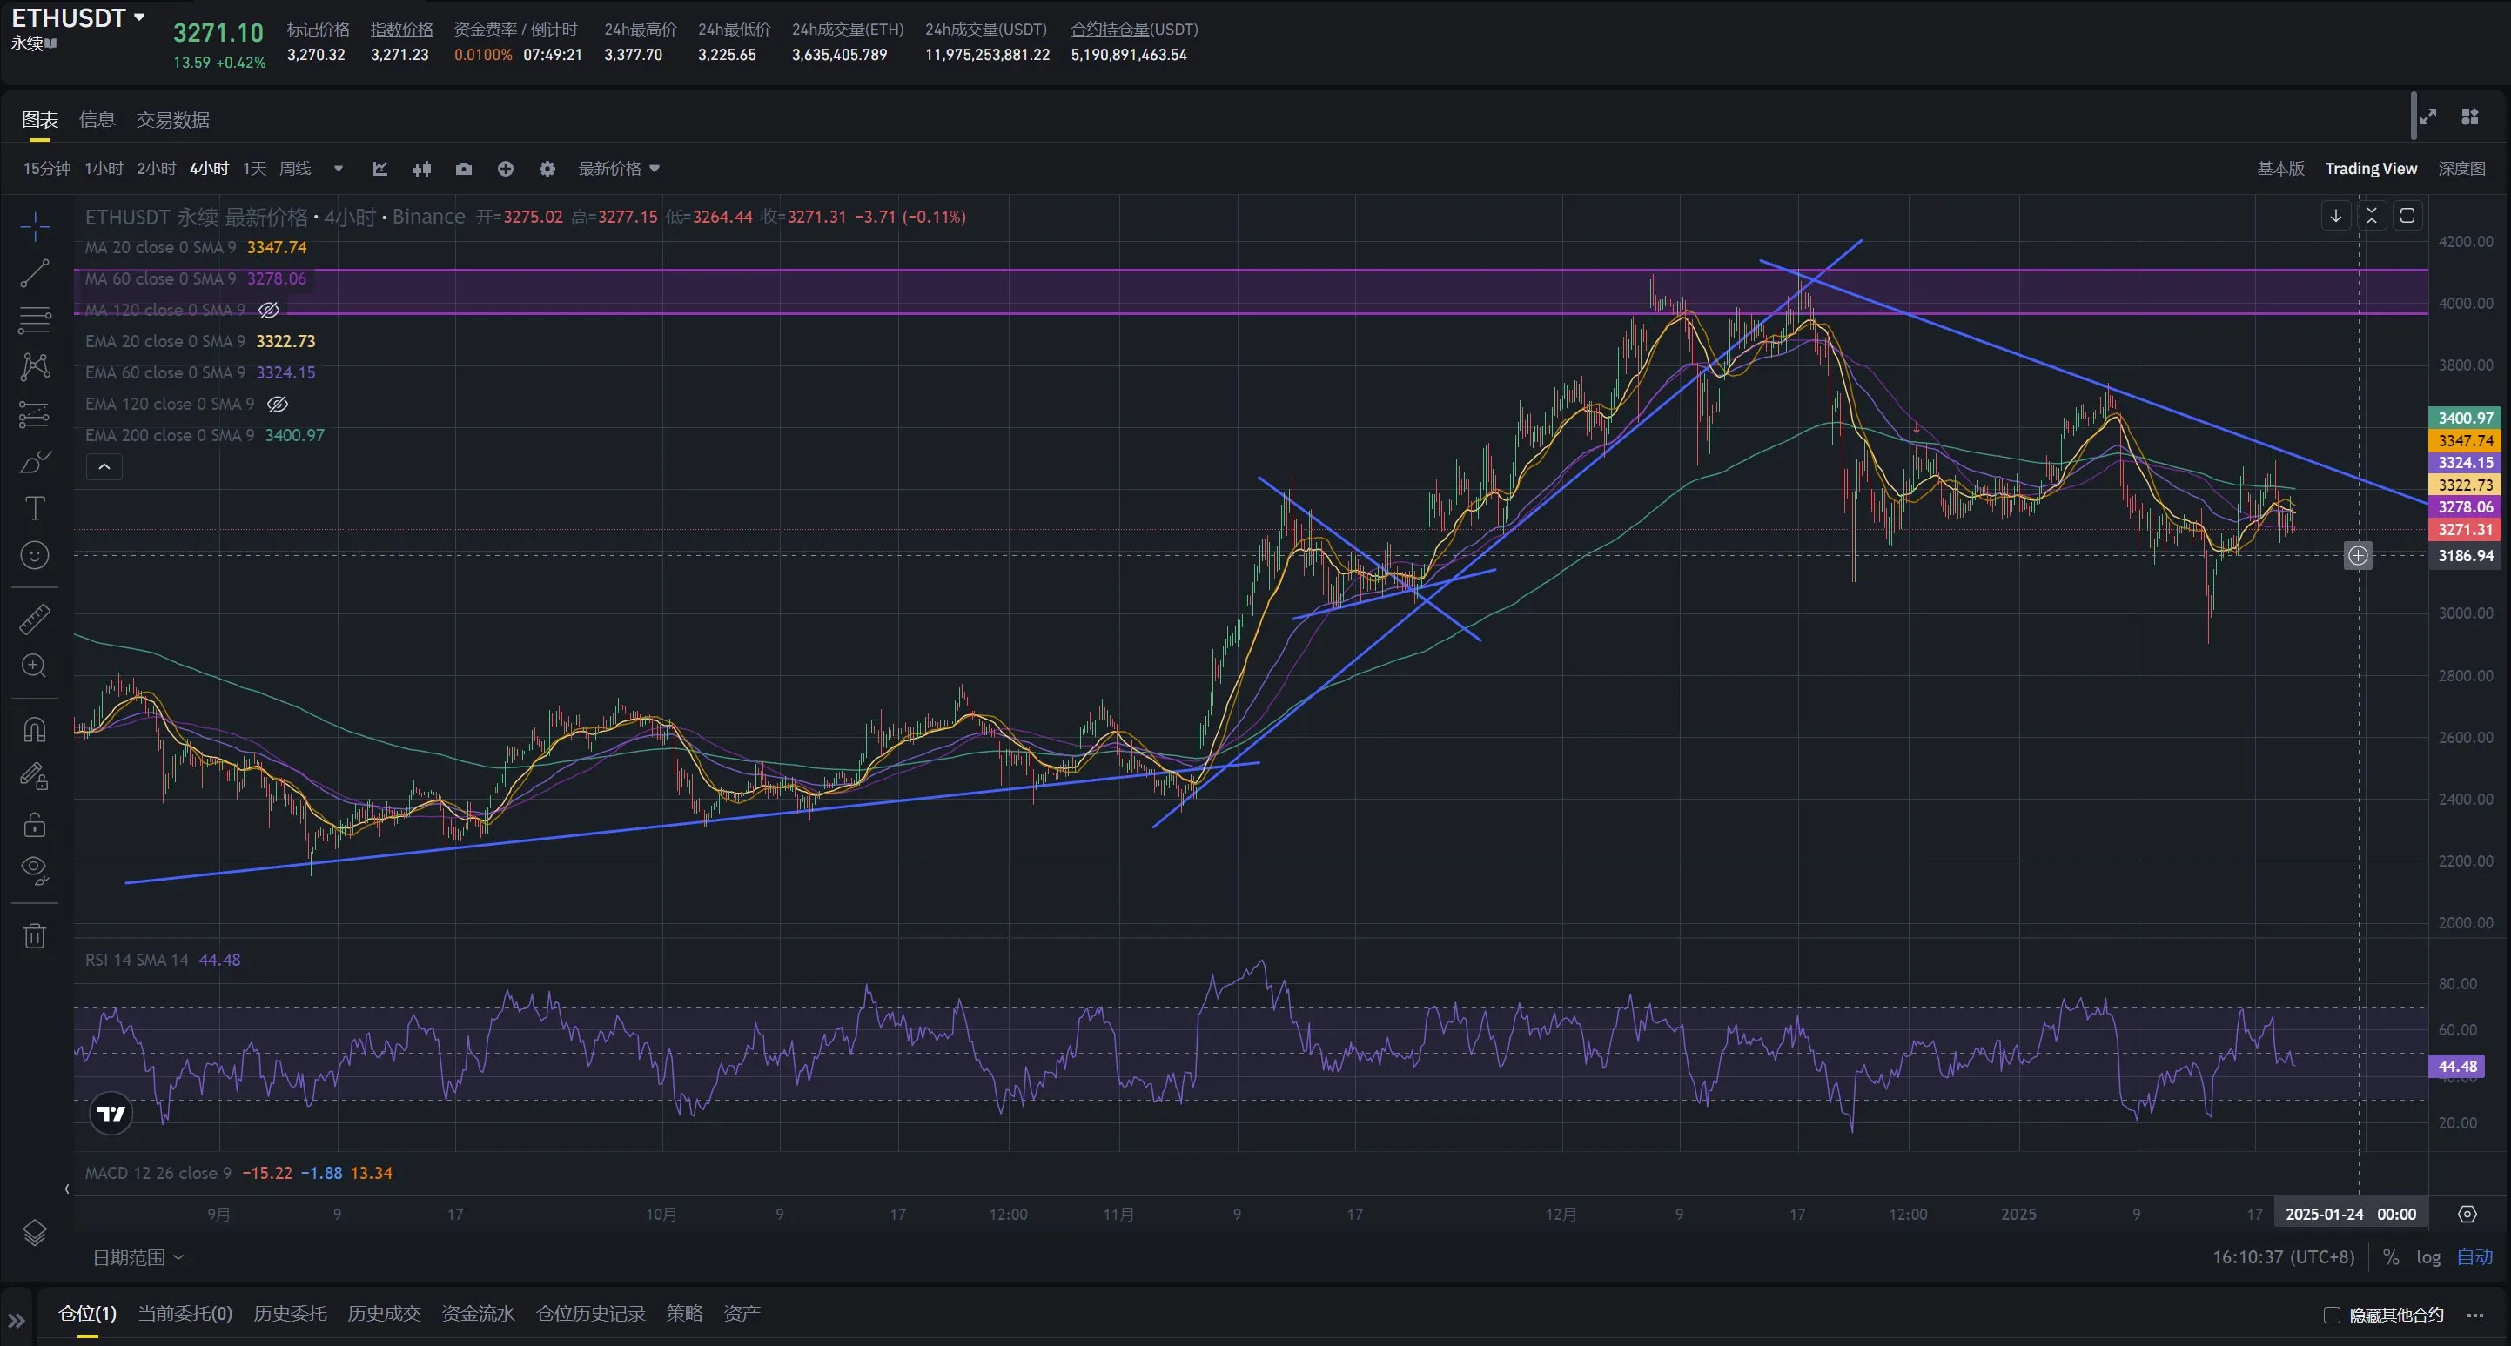Open 日期范围 date range dropdown
The width and height of the screenshot is (2511, 1346).
(x=138, y=1257)
